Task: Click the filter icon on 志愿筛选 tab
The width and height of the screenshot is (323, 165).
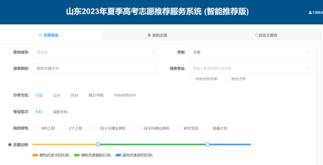Action: pos(40,35)
